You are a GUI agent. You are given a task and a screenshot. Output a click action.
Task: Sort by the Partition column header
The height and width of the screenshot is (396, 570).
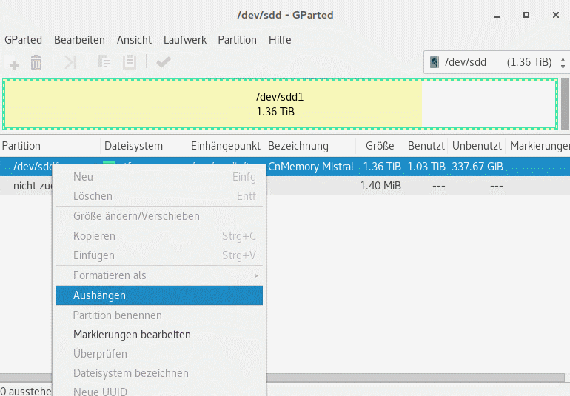pyautogui.click(x=50, y=146)
